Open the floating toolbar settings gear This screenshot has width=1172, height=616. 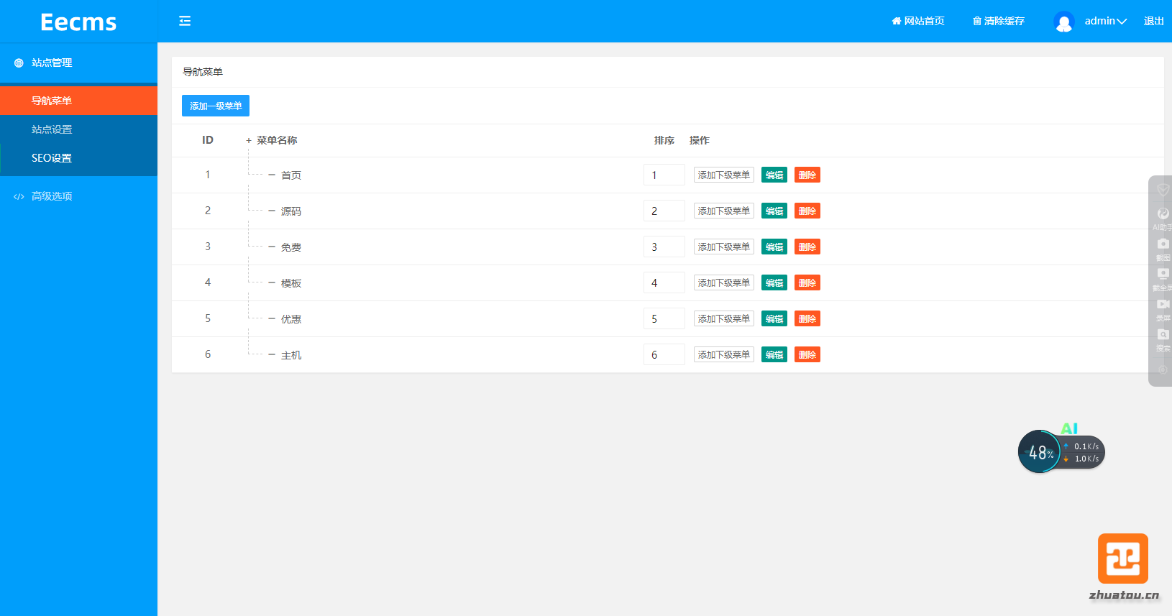pyautogui.click(x=1163, y=369)
